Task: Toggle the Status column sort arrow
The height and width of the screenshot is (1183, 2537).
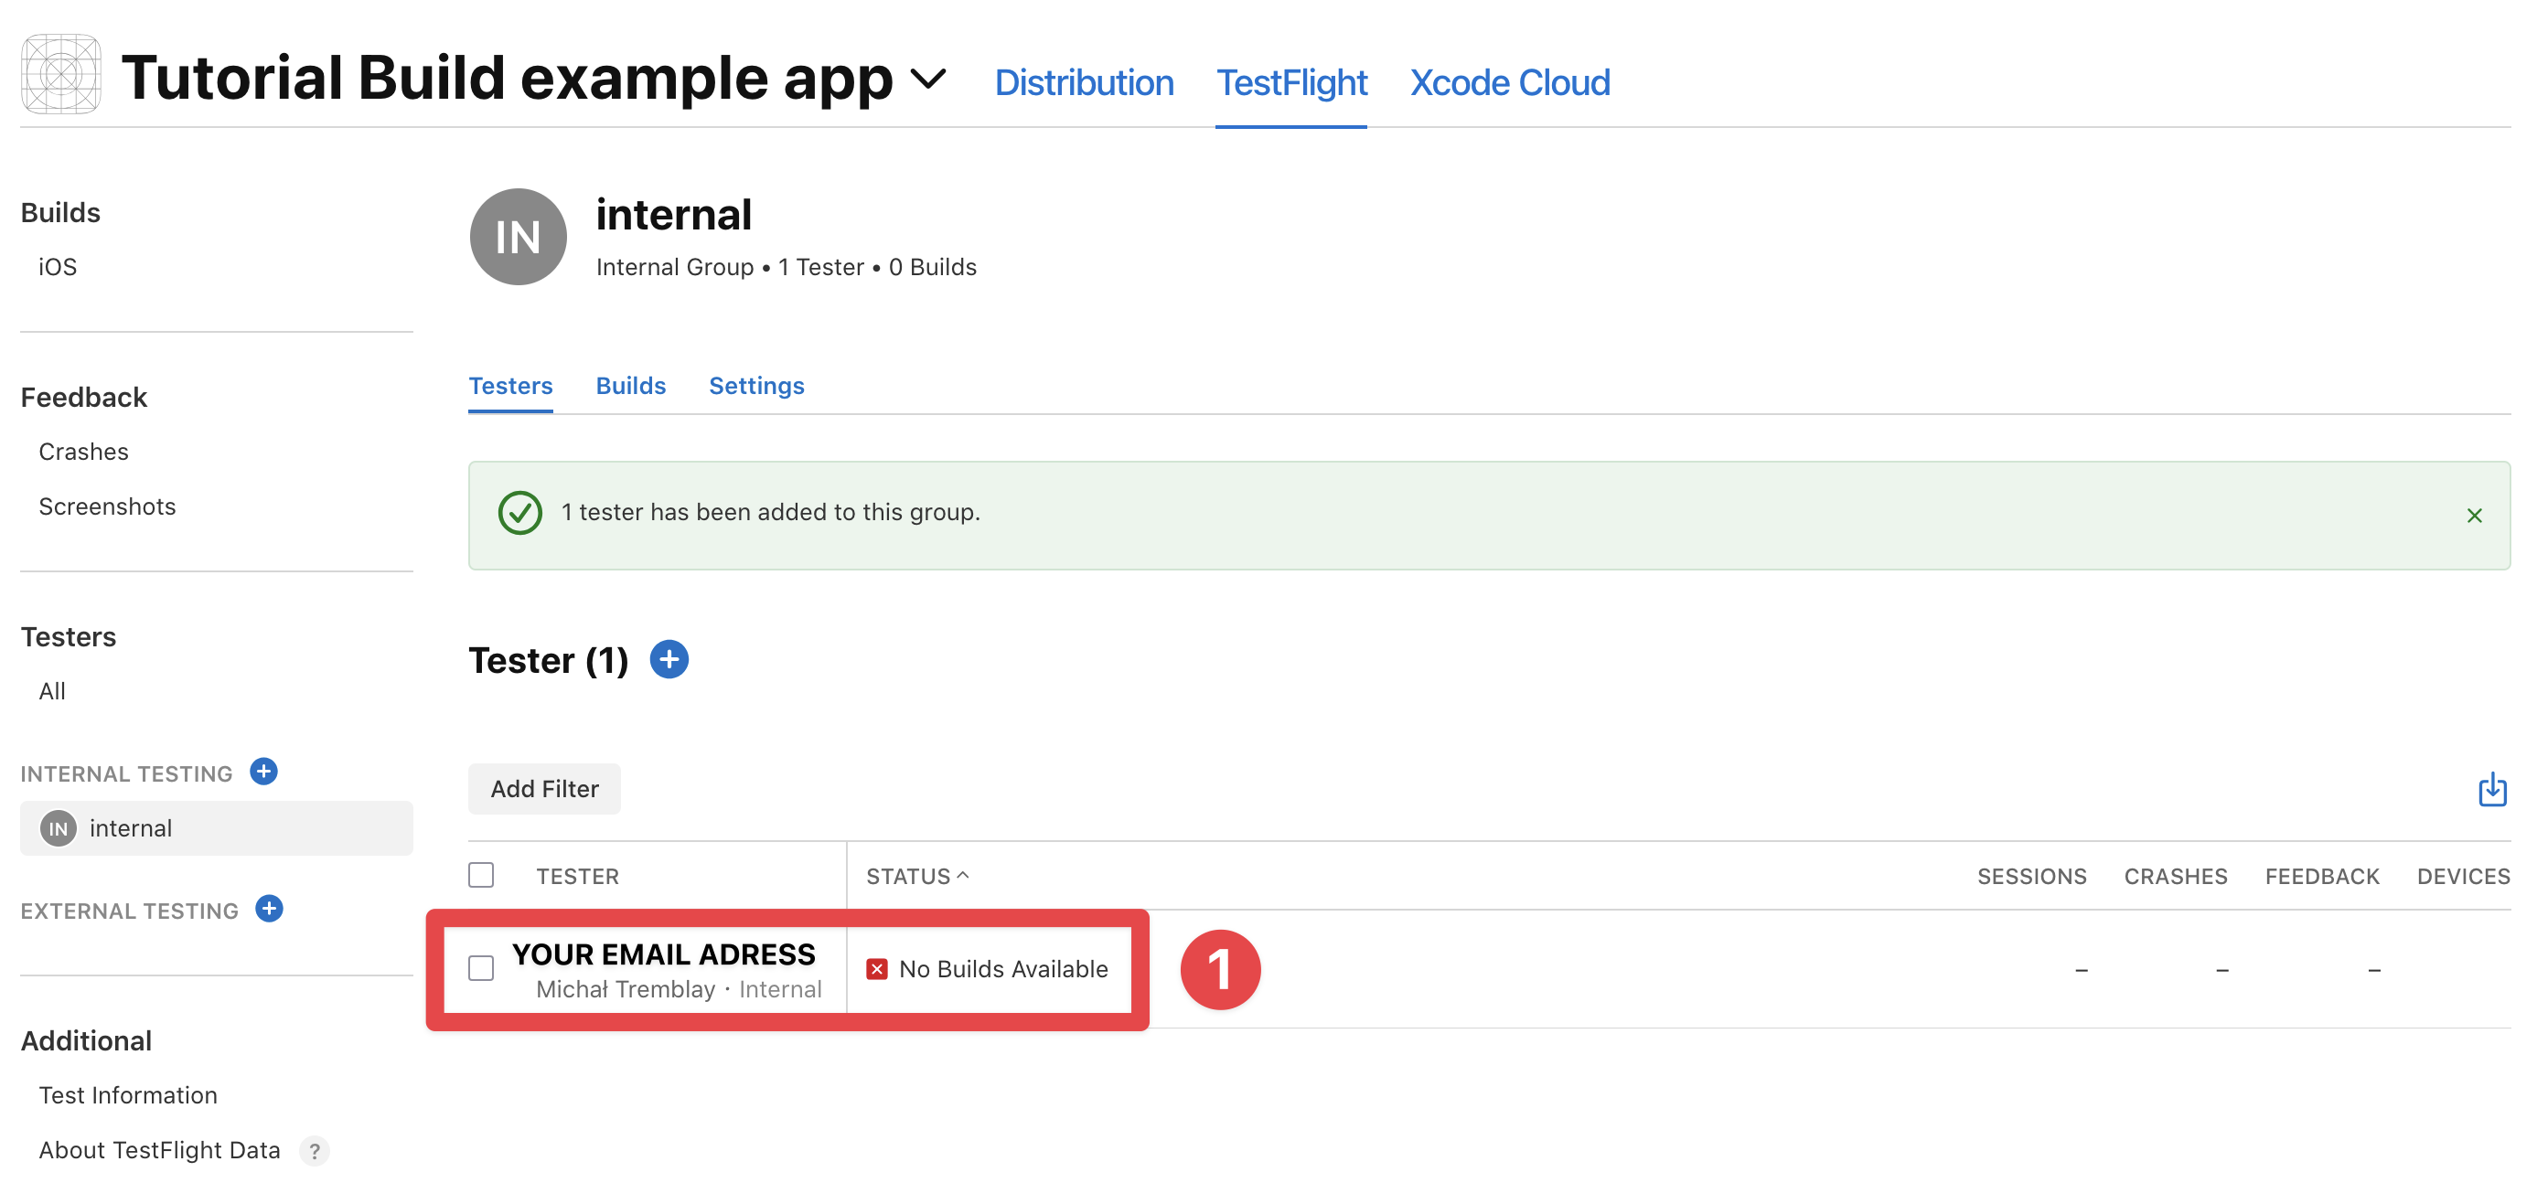Action: [x=964, y=874]
